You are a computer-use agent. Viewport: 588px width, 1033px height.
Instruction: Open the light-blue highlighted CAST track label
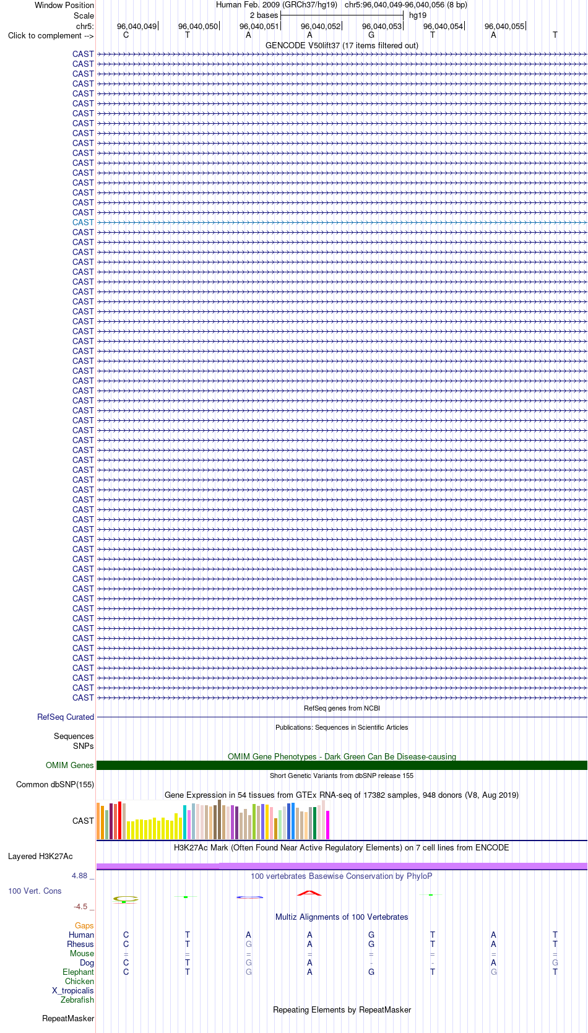click(x=83, y=222)
